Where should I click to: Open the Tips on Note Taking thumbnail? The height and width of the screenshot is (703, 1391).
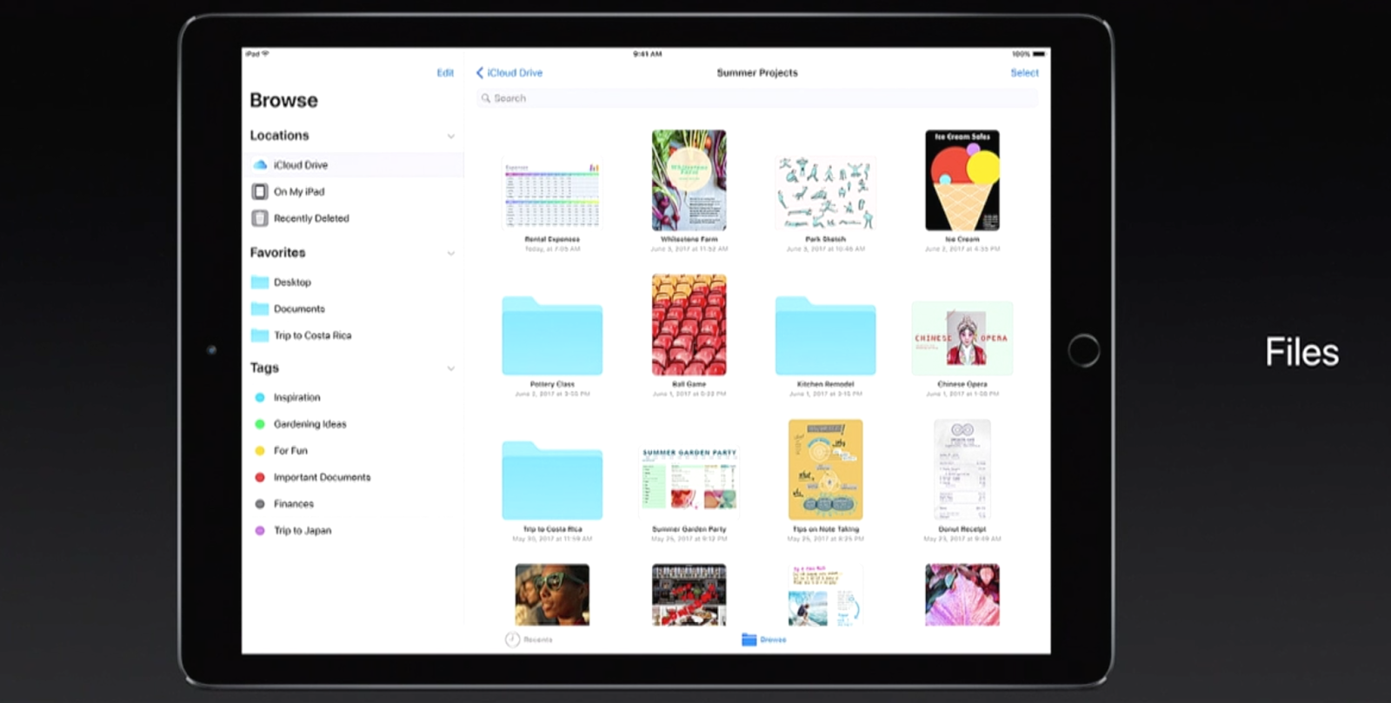[x=825, y=469]
